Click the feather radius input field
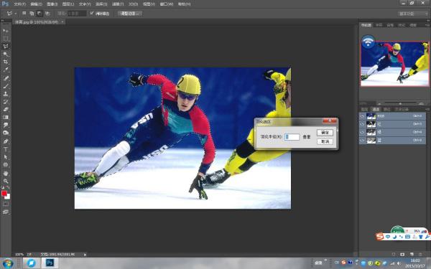Screen dimensions: 431x269 tap(292, 137)
